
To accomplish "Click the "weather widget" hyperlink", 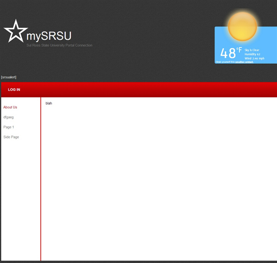I will (244, 62).
